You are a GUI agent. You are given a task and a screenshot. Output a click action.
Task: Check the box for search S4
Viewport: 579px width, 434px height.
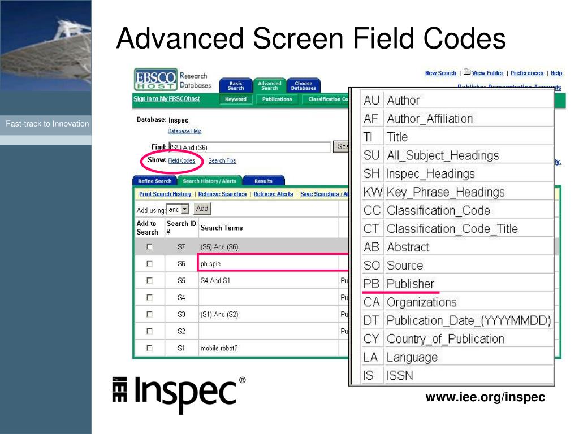pyautogui.click(x=149, y=297)
